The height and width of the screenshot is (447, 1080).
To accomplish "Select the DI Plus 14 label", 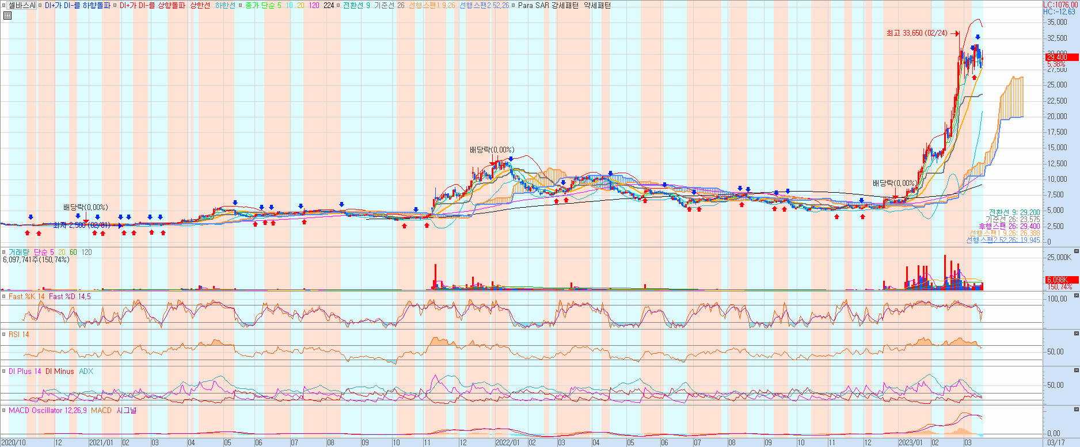I will (25, 371).
